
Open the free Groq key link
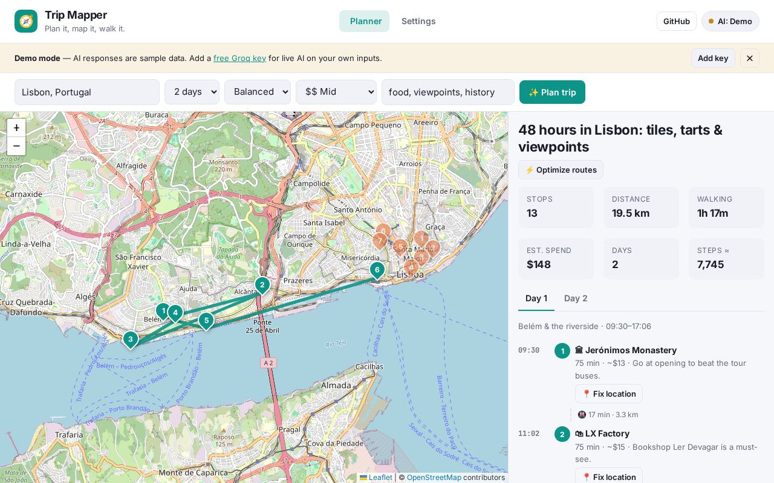tap(239, 58)
